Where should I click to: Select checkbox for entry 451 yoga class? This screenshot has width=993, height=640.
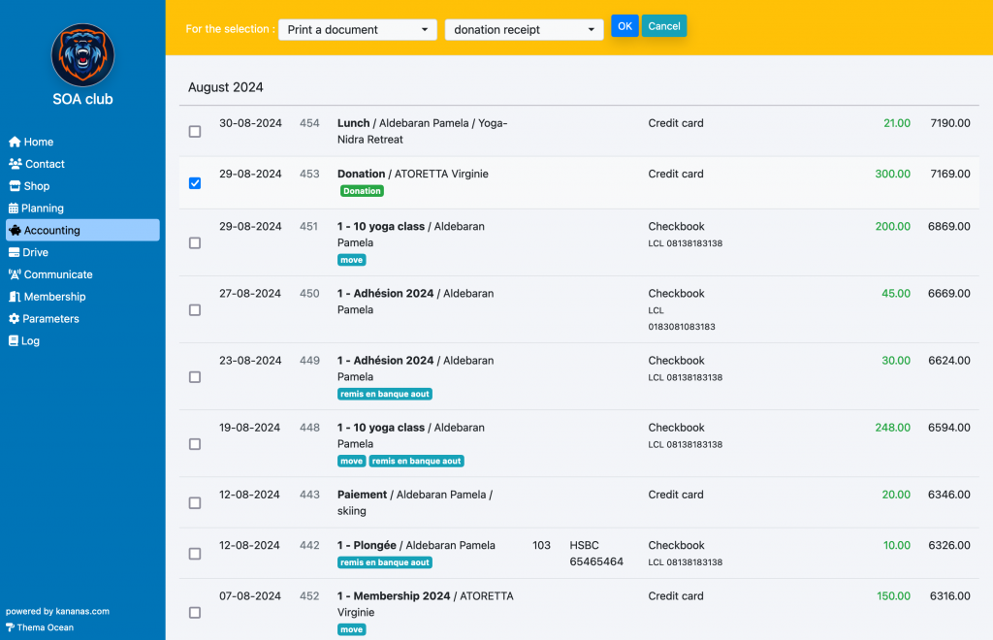point(195,243)
